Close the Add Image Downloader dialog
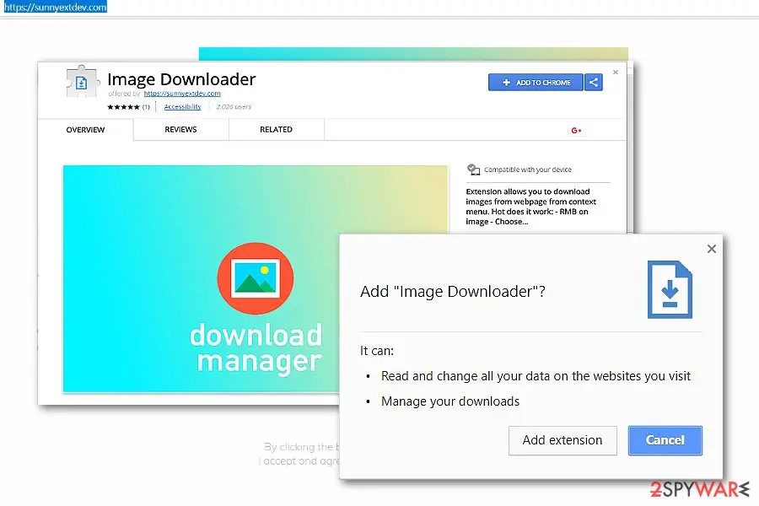The height and width of the screenshot is (506, 759). [x=711, y=249]
